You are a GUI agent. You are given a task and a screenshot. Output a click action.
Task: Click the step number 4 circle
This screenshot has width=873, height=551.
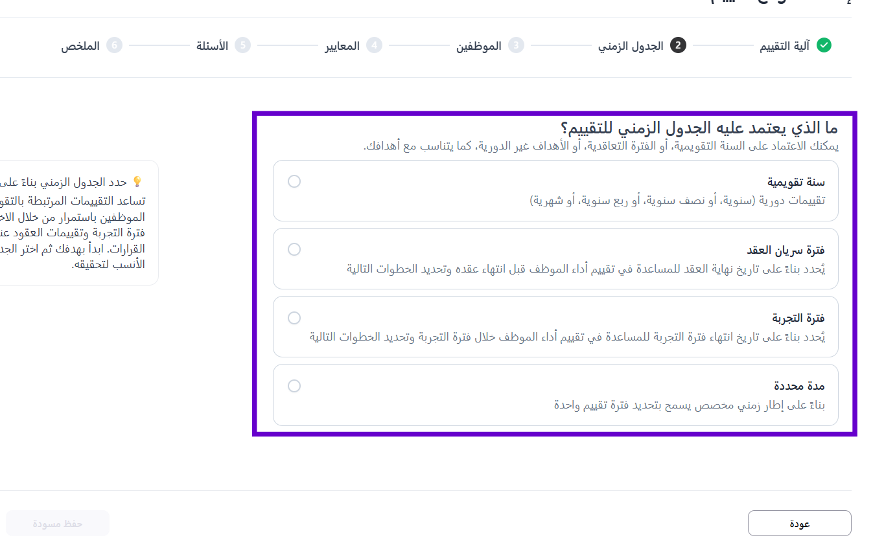374,45
